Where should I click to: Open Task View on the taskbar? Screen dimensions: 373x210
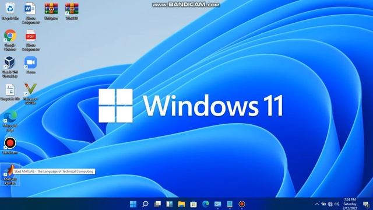157,204
